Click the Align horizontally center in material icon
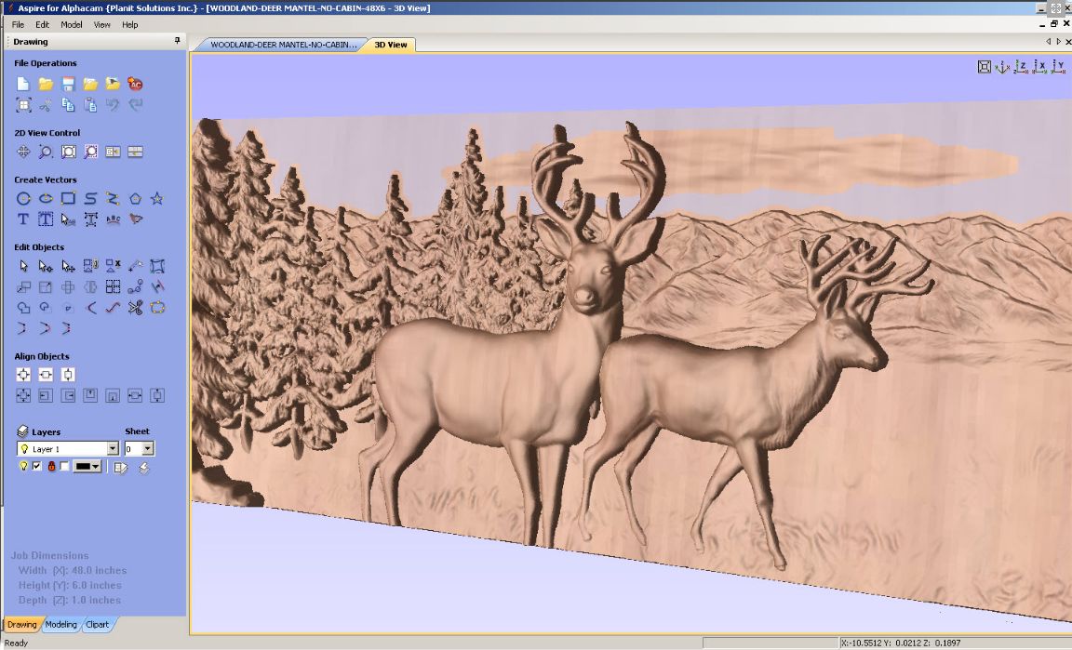Viewport: 1072px width, 650px height. 46,375
